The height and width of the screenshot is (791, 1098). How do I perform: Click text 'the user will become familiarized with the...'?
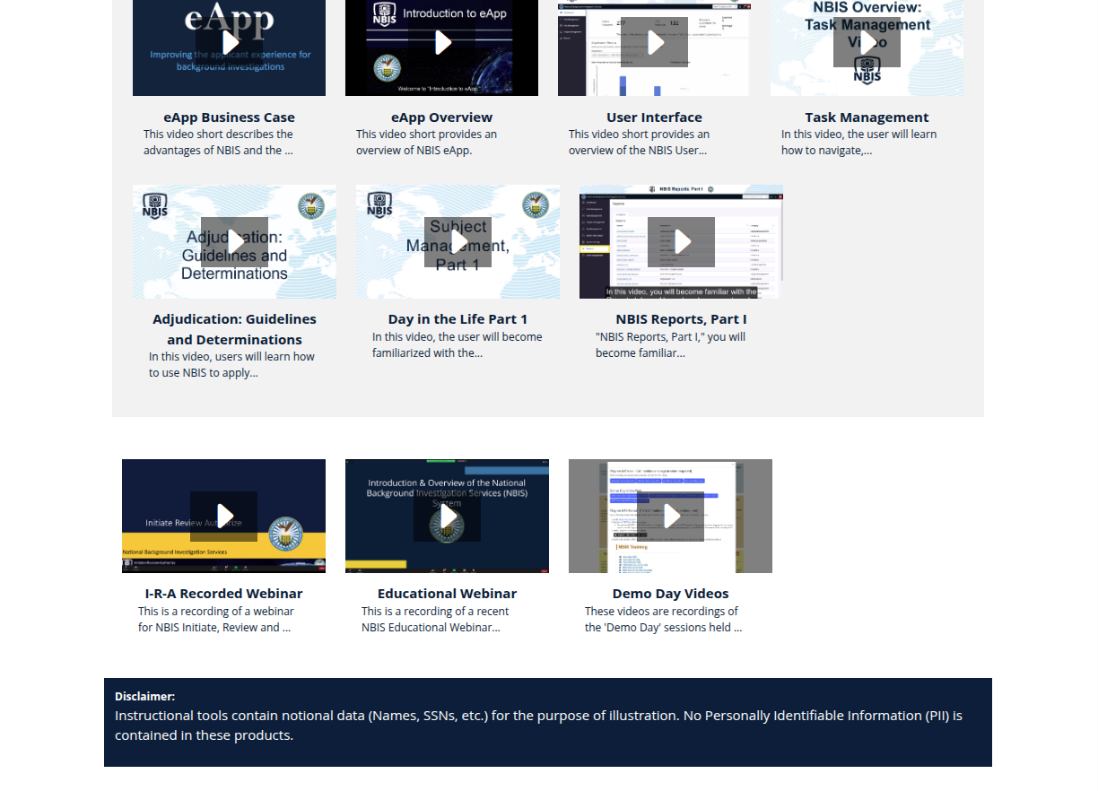coord(457,345)
